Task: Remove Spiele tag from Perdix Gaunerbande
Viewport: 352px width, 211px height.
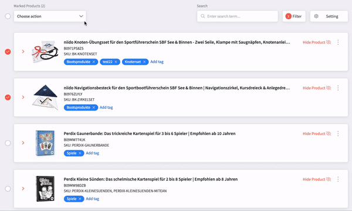Action: point(80,153)
